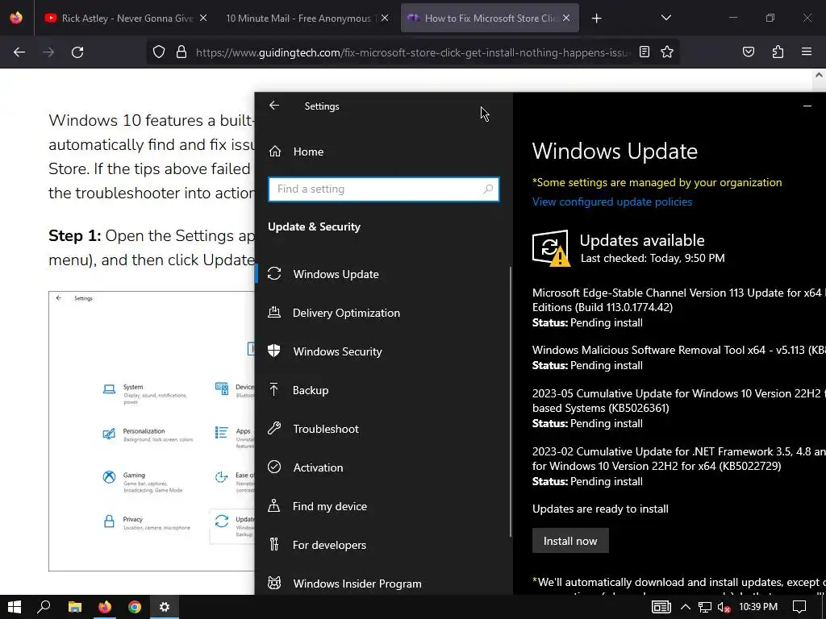
Task: Click the guidingtech.com address bar URL
Action: tap(412, 52)
